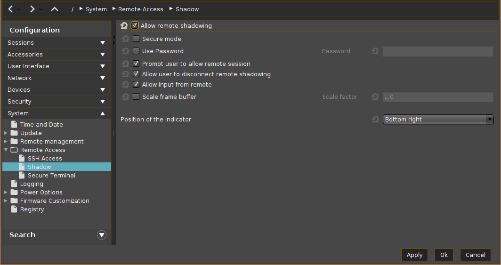Click the Remote Access folder icon

(14, 150)
